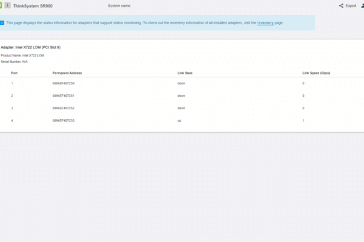This screenshot has width=364, height=242.
Task: Click 'down' link state in port 3 row
Action: [x=181, y=108]
